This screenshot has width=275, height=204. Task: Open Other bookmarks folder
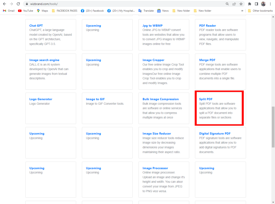point(260,11)
